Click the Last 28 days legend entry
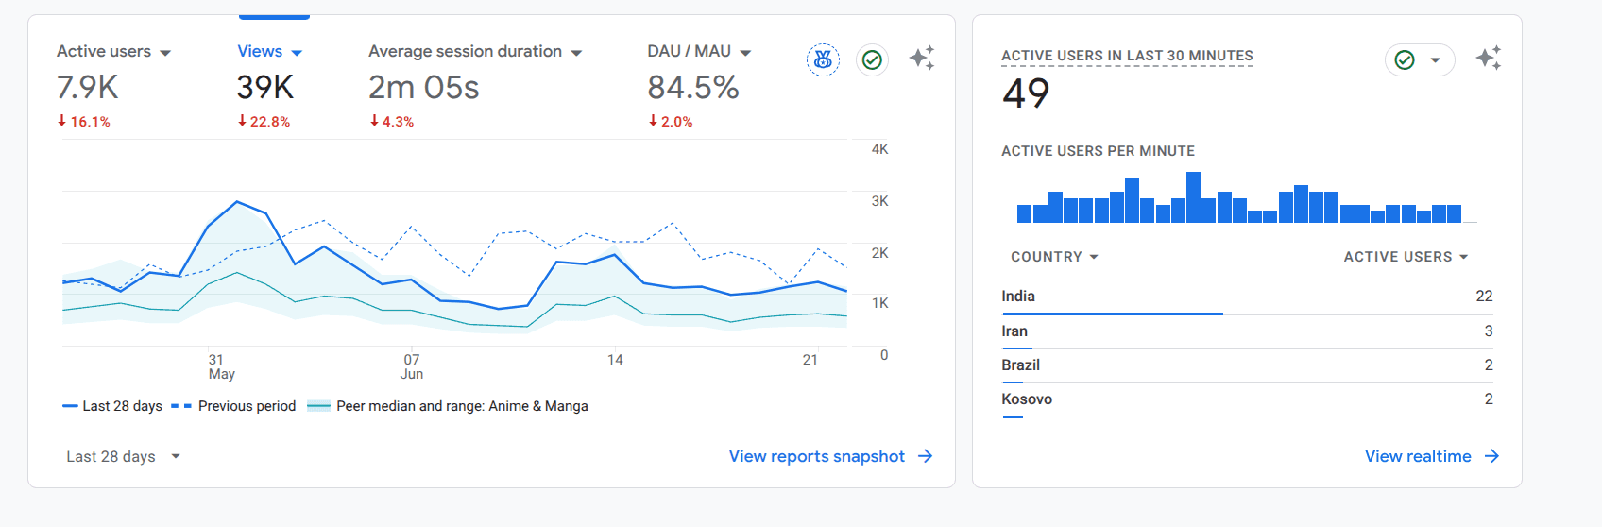Screen dimensions: 1602x527 pos(112,406)
